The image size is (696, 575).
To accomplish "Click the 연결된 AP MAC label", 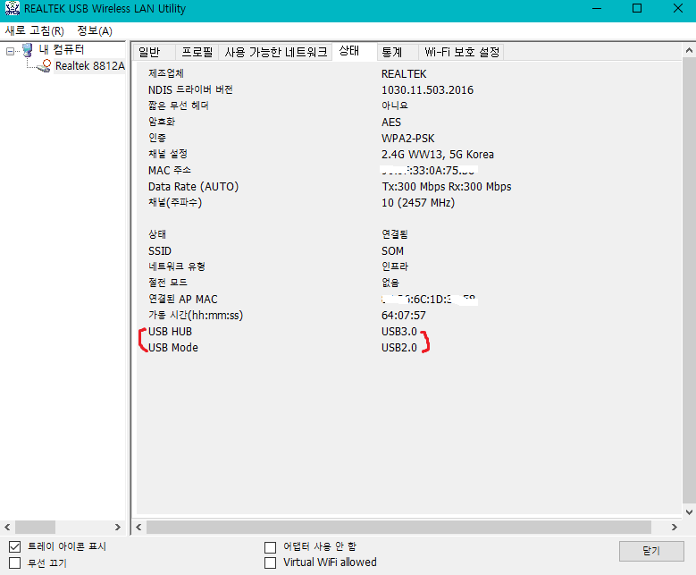I will 183,299.
